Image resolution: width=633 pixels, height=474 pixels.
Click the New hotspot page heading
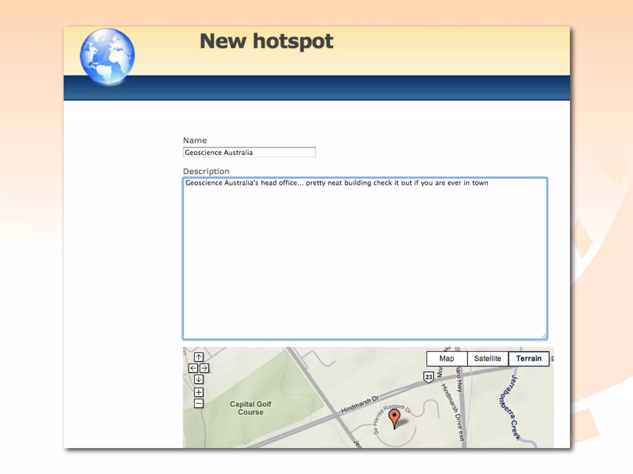(x=266, y=41)
